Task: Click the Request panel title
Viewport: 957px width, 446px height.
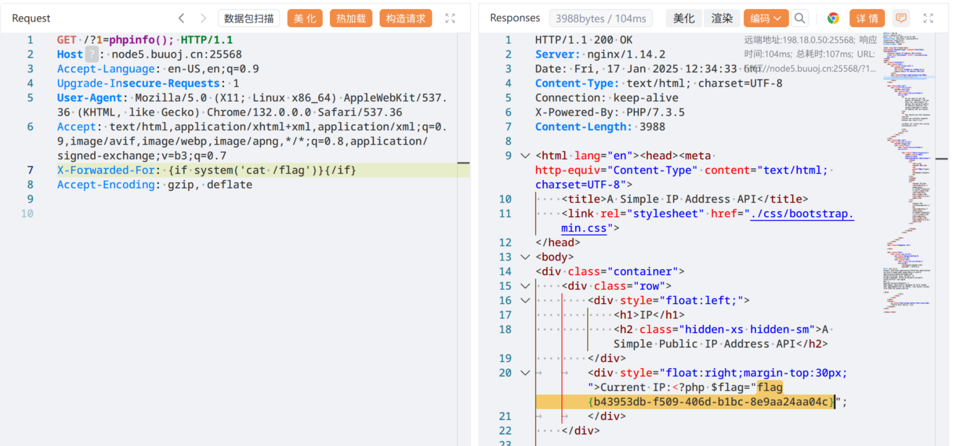Action: click(31, 18)
